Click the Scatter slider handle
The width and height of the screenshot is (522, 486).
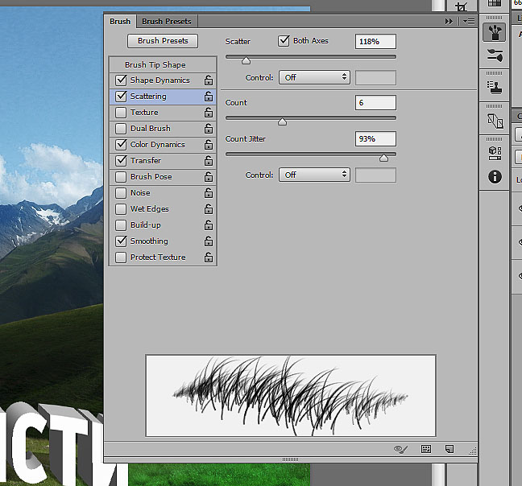[x=246, y=60]
